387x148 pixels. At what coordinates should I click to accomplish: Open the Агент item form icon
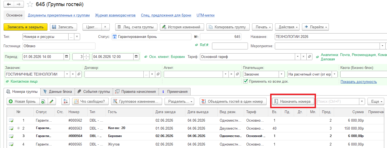[237, 74]
